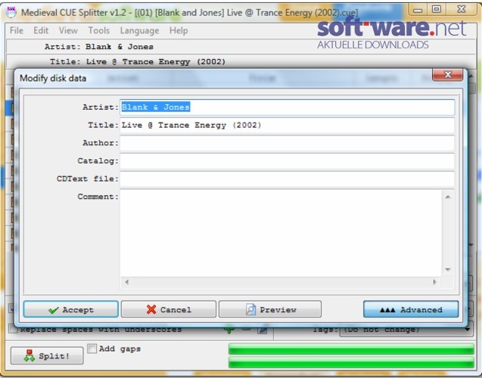Start splitting with the Split! button
The width and height of the screenshot is (482, 378).
point(47,355)
